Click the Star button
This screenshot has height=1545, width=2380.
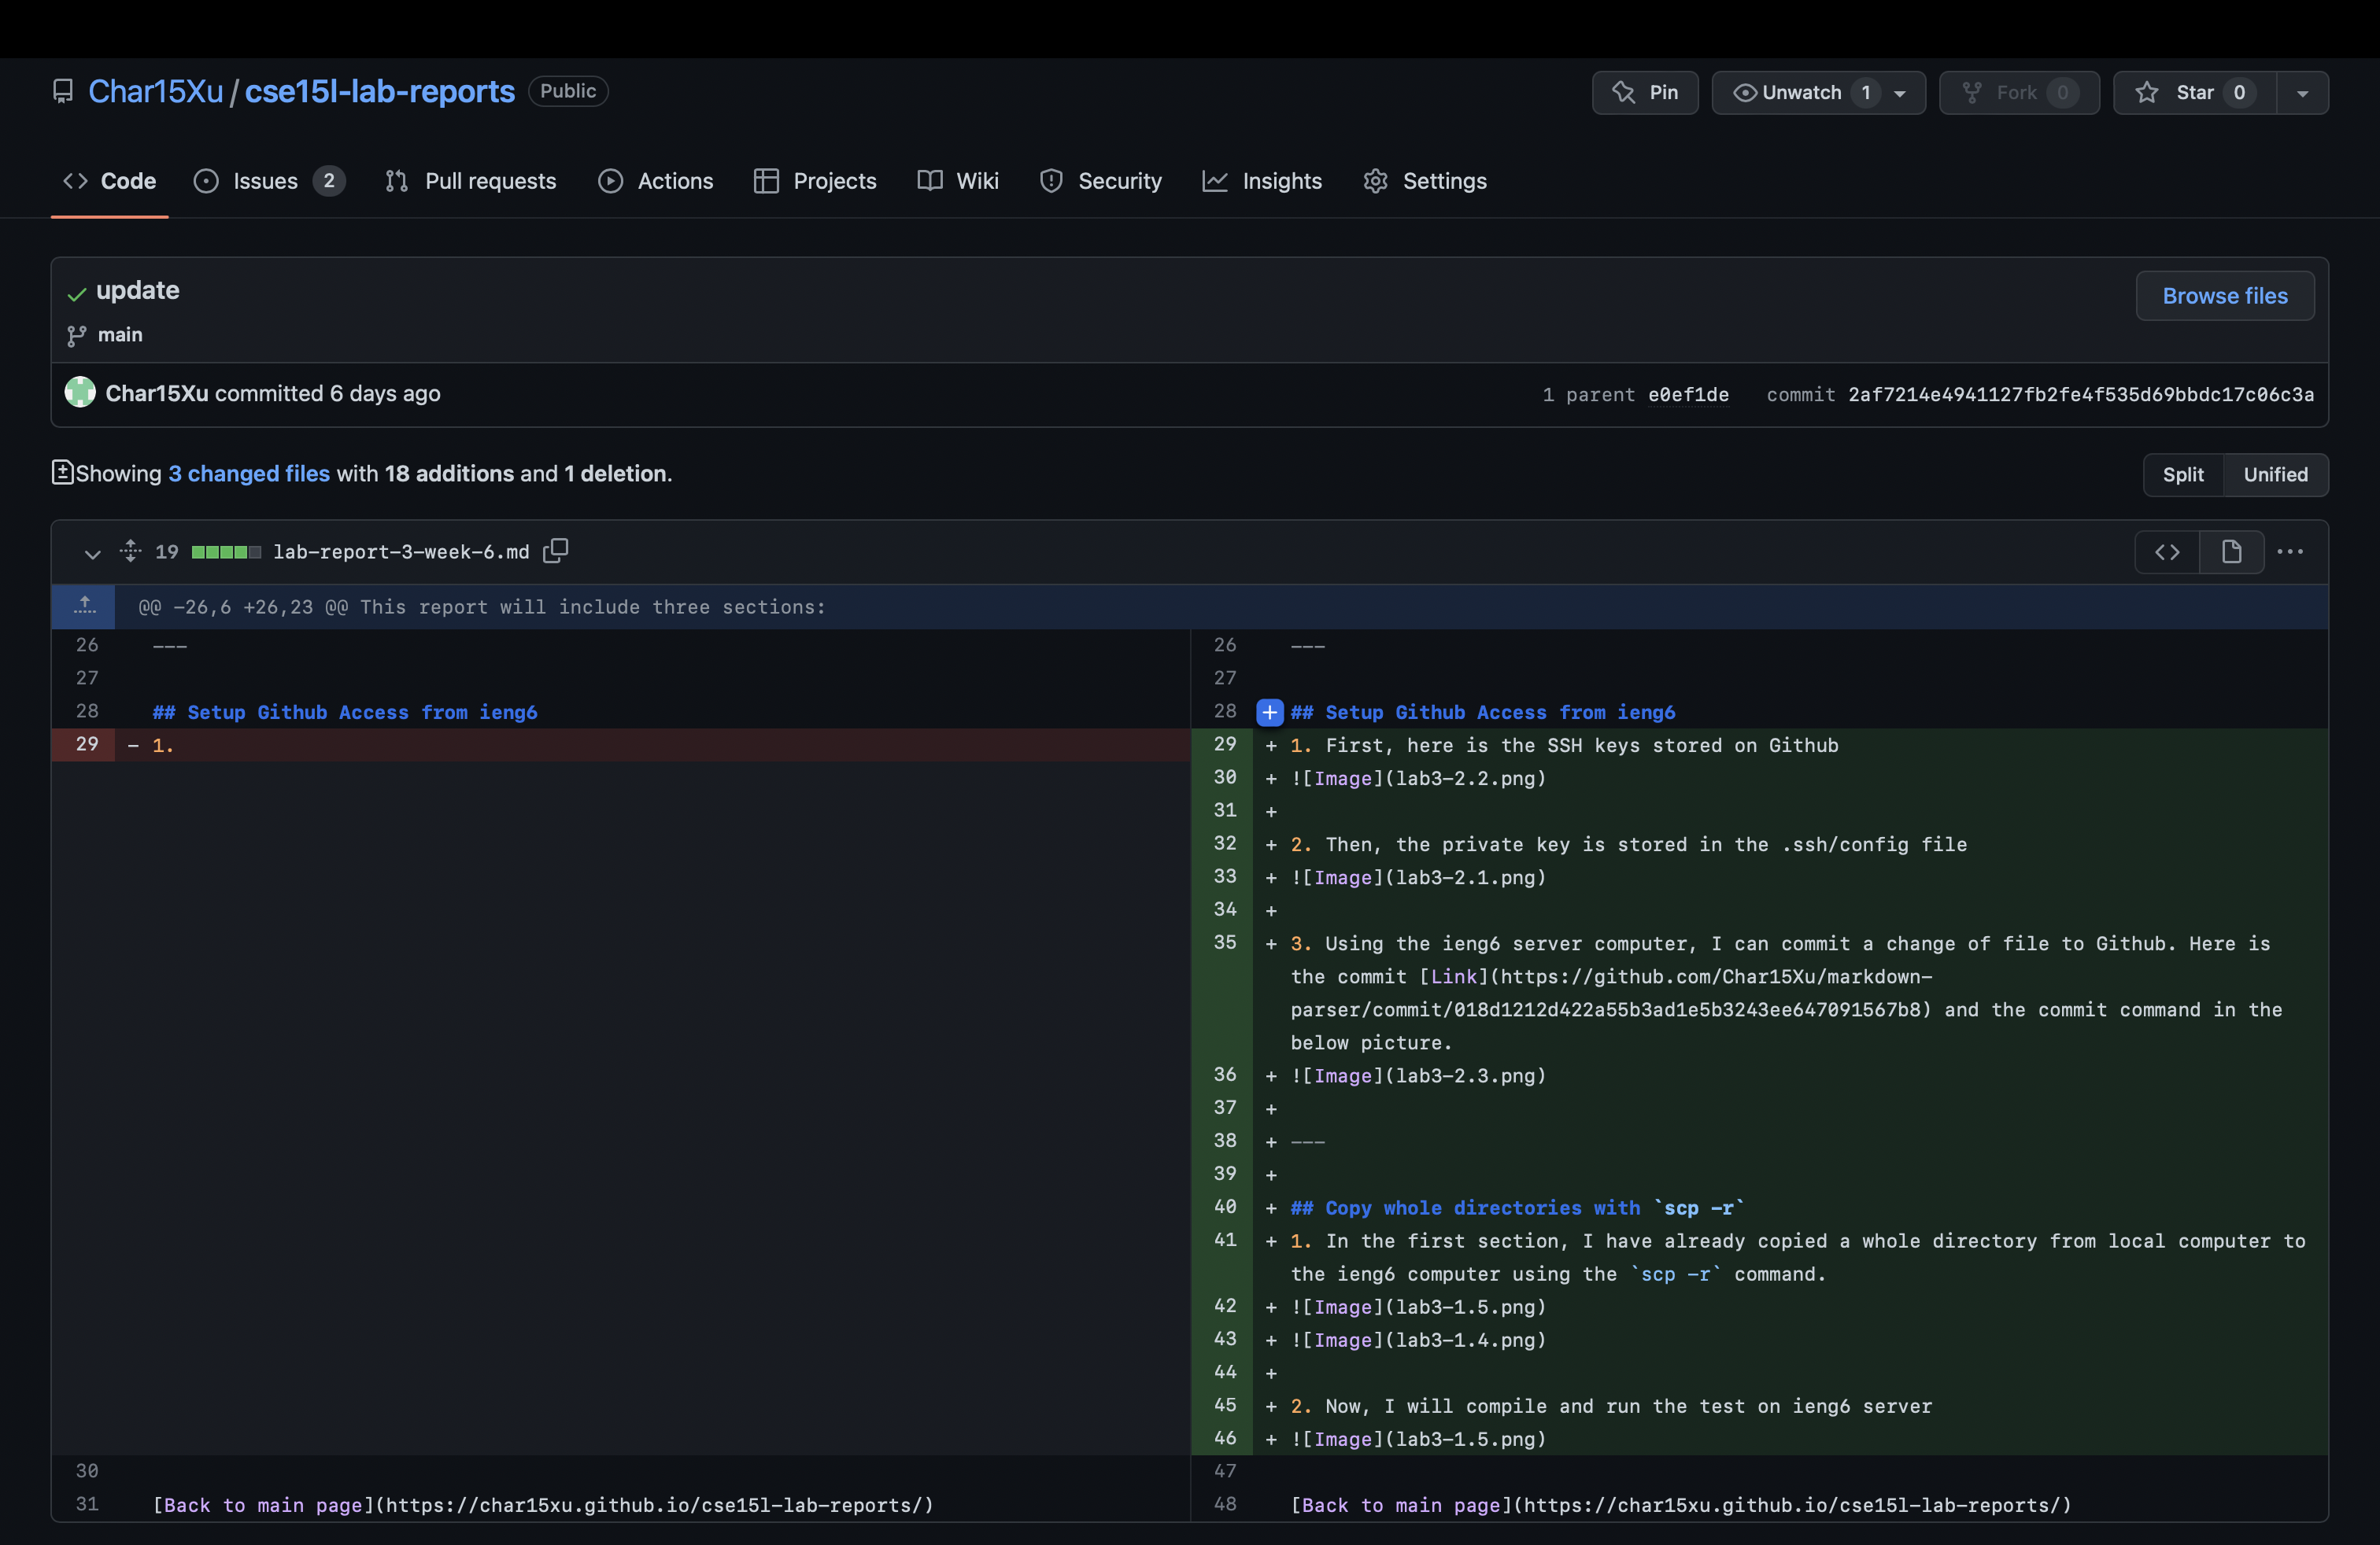[2194, 92]
